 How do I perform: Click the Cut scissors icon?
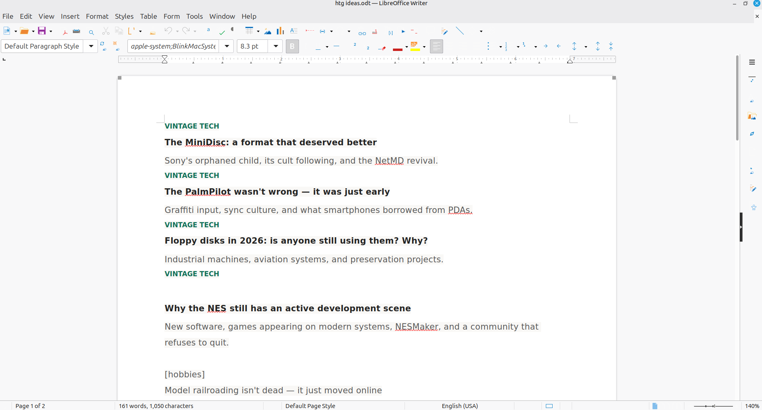tap(106, 31)
